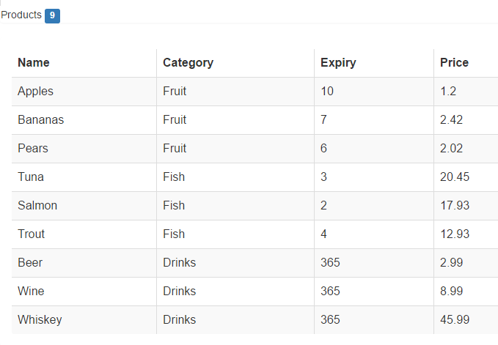The image size is (498, 345).
Task: Click the Salmon product name
Action: pyautogui.click(x=37, y=206)
